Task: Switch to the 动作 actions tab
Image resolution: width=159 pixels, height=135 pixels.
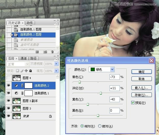Action: tap(30, 23)
